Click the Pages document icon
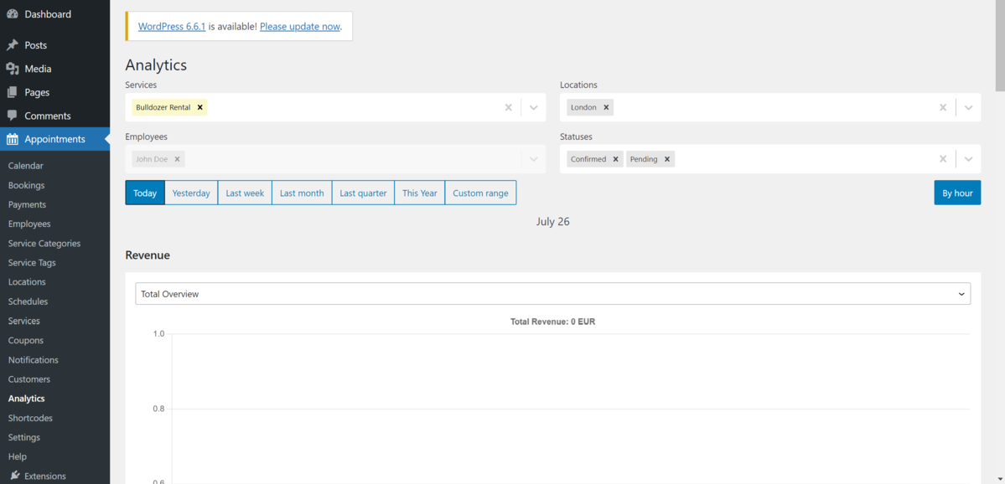The image size is (1005, 484). (13, 92)
